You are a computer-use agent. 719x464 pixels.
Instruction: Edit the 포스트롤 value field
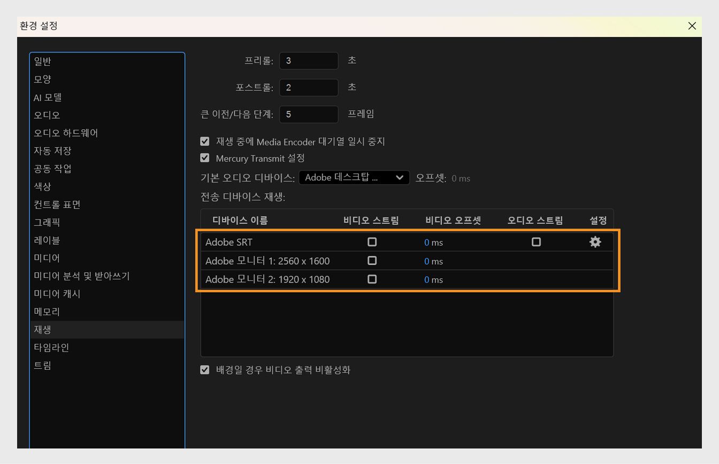308,87
